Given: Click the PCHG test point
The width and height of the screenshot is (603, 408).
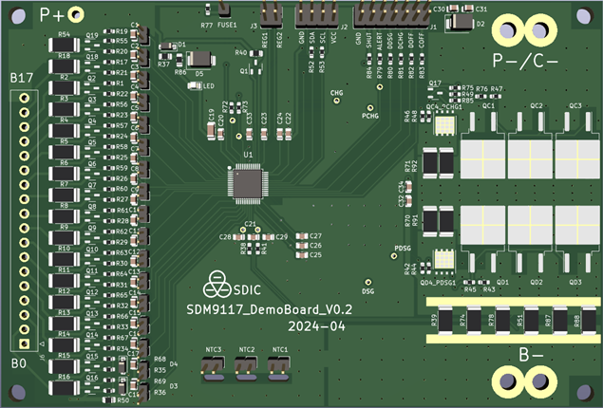Looking at the screenshot, I should pos(370,108).
